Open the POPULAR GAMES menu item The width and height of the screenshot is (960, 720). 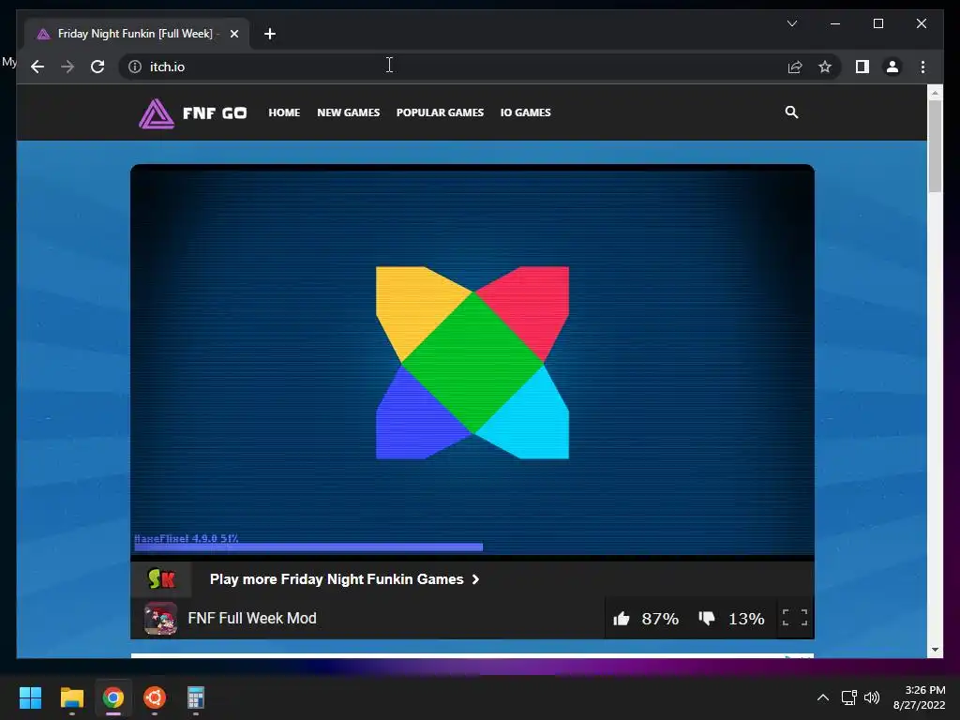pos(440,112)
